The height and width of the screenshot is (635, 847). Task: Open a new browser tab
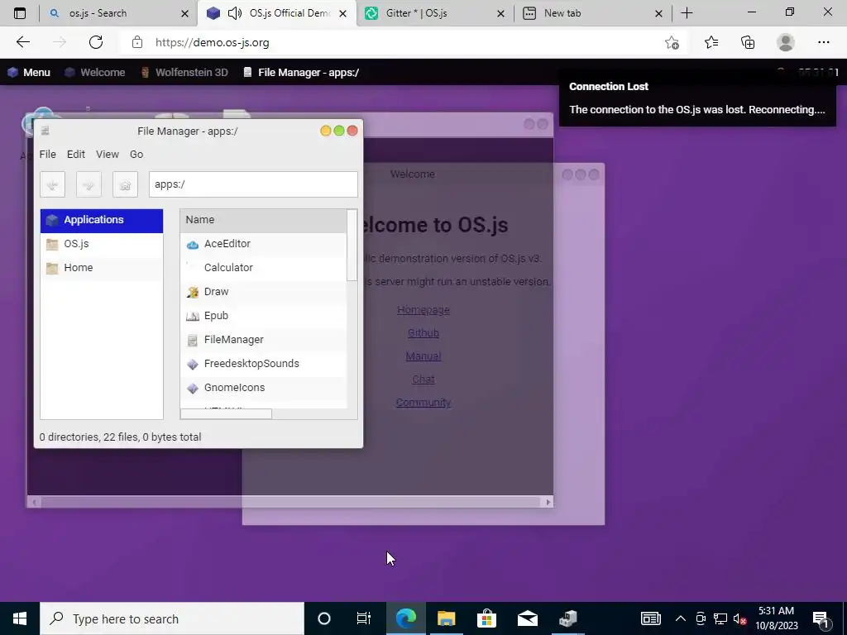(x=687, y=13)
